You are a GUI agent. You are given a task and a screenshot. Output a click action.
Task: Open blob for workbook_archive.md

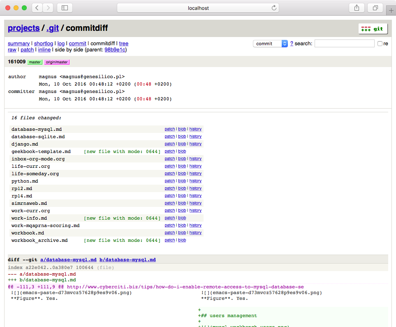[x=182, y=240]
